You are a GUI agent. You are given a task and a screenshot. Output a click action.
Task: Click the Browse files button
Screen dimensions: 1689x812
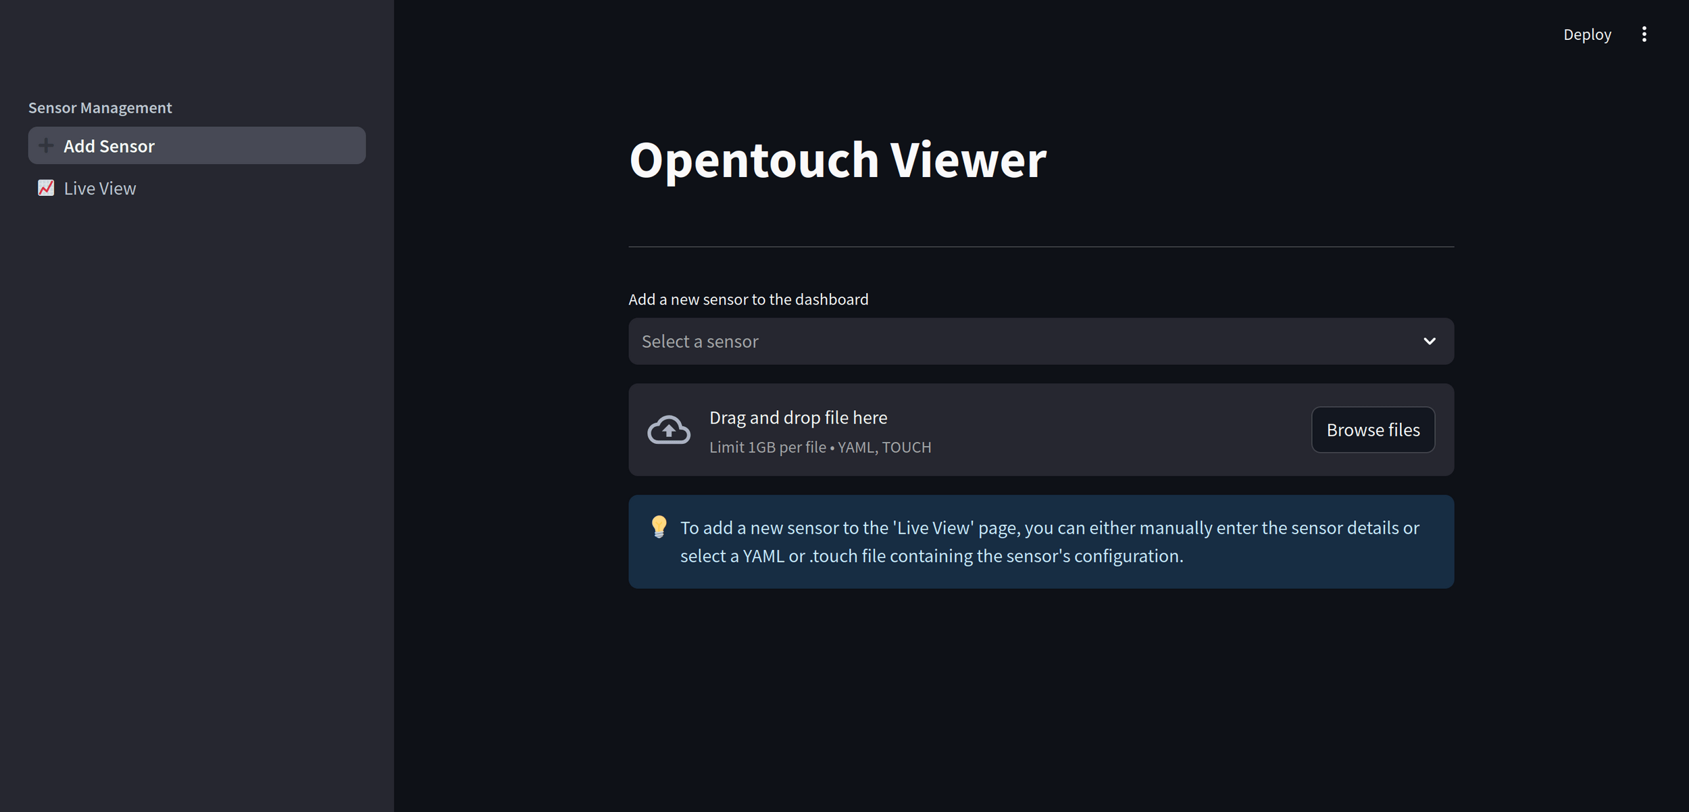point(1372,430)
